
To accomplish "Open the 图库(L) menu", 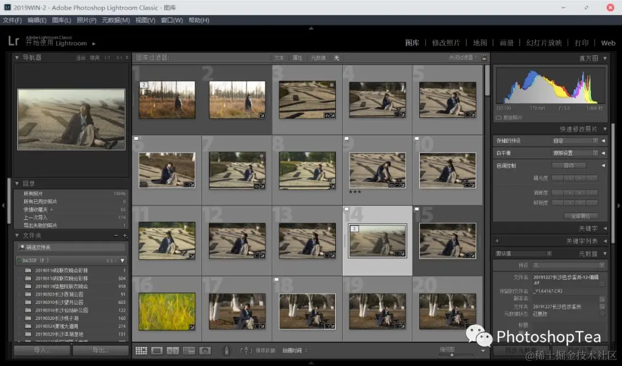I will [62, 20].
